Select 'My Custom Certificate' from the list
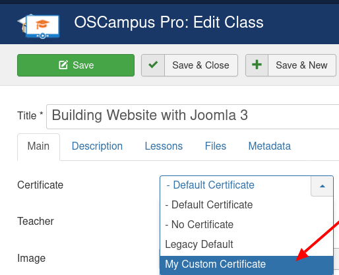The image size is (339, 275). click(247, 264)
